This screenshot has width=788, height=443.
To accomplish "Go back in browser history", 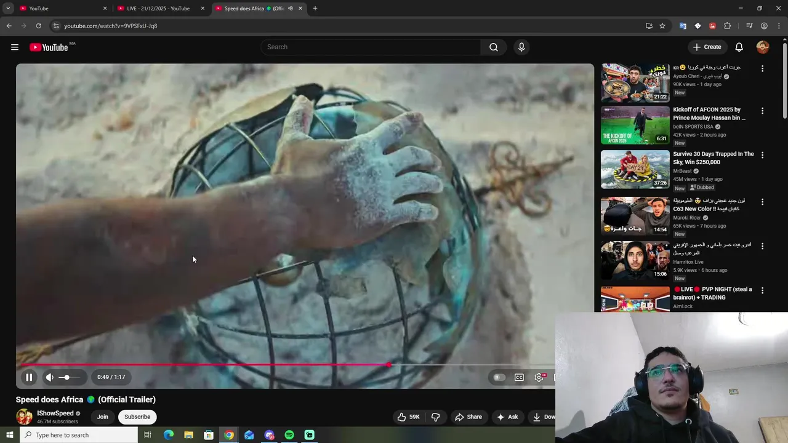I will pyautogui.click(x=9, y=26).
